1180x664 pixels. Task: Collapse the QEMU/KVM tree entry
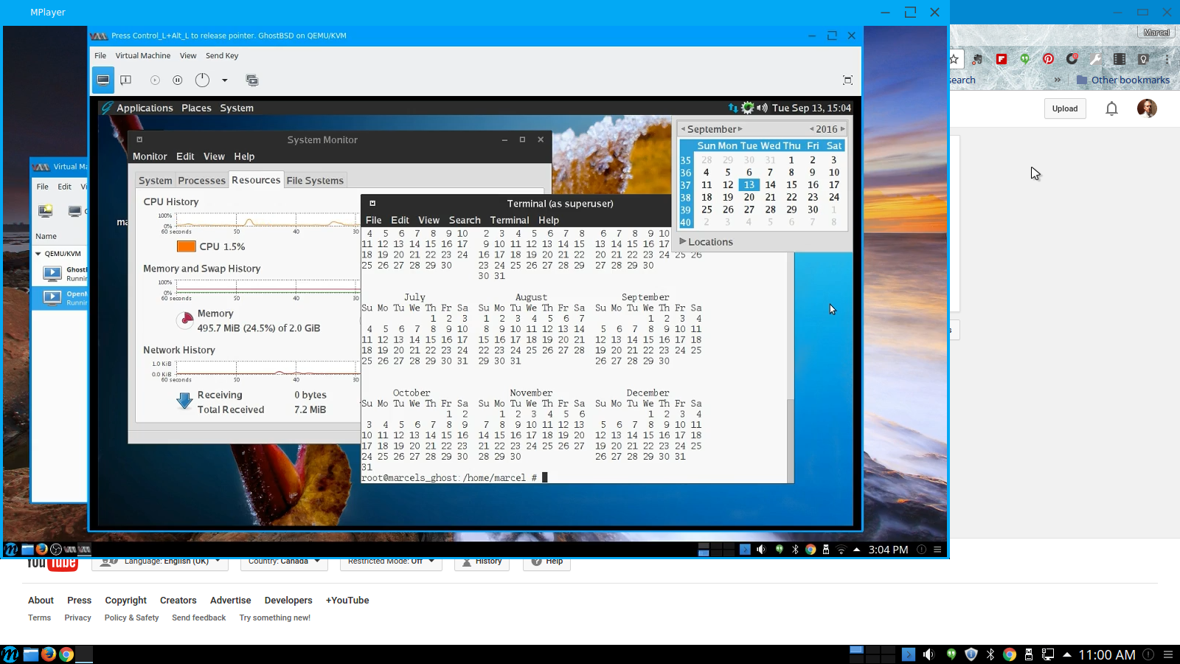(38, 253)
